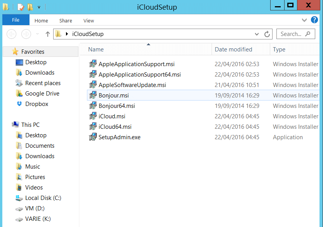Select Desktop under Favorites
This screenshot has width=323, height=227.
point(36,62)
